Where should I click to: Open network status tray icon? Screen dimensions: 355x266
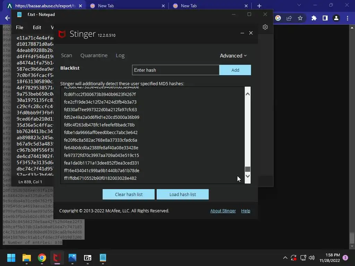tap(303, 258)
